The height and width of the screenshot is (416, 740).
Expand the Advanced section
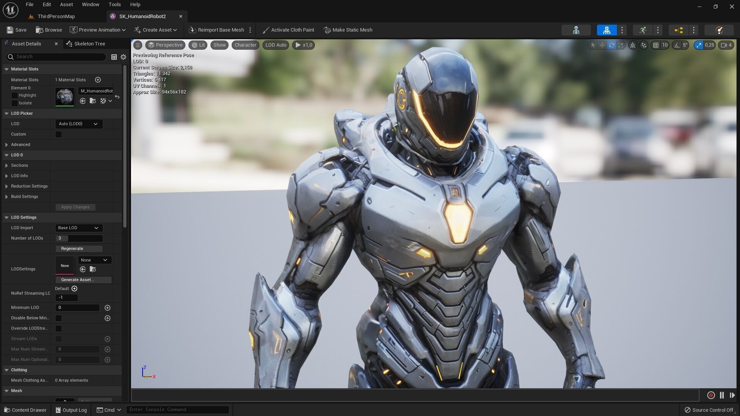tap(7, 144)
